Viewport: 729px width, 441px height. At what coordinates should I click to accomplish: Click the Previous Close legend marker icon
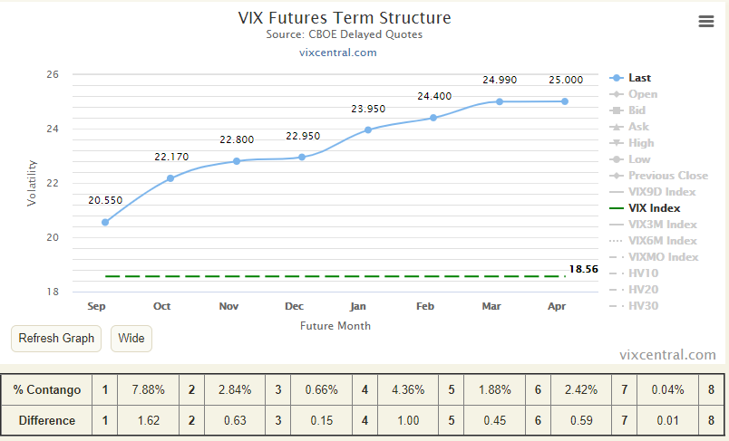click(x=616, y=176)
